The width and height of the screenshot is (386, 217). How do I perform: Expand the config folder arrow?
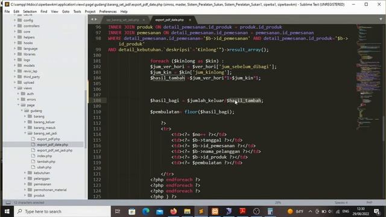pyautogui.click(x=15, y=20)
